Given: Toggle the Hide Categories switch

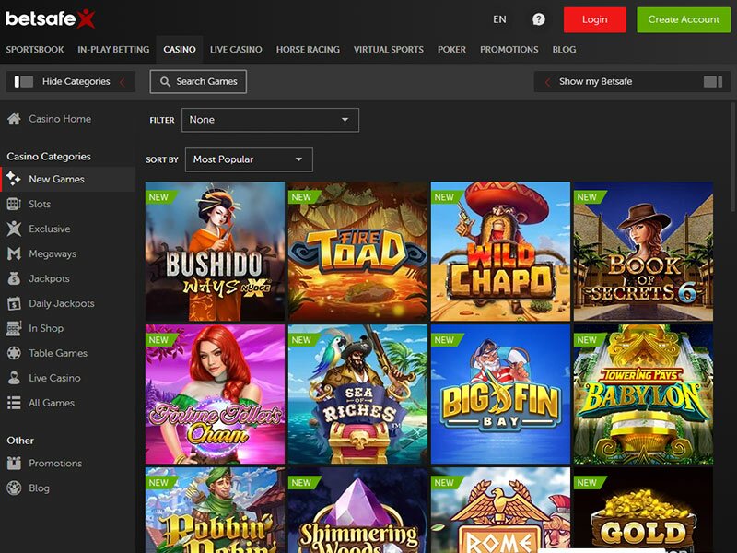Looking at the screenshot, I should click(22, 81).
